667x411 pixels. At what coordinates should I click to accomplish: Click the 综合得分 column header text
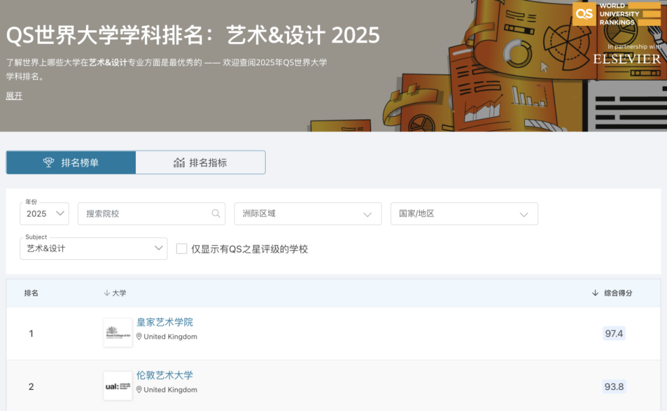[618, 293]
